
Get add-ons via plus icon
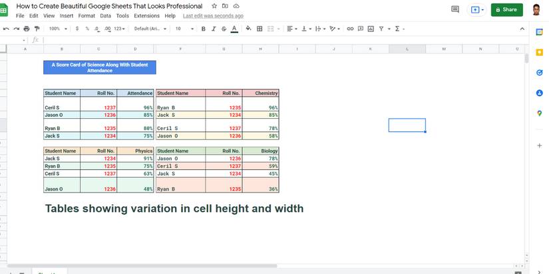(x=539, y=145)
